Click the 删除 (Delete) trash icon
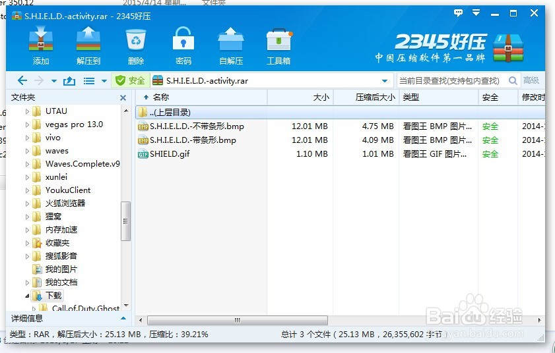This screenshot has height=353, width=555. pyautogui.click(x=136, y=45)
